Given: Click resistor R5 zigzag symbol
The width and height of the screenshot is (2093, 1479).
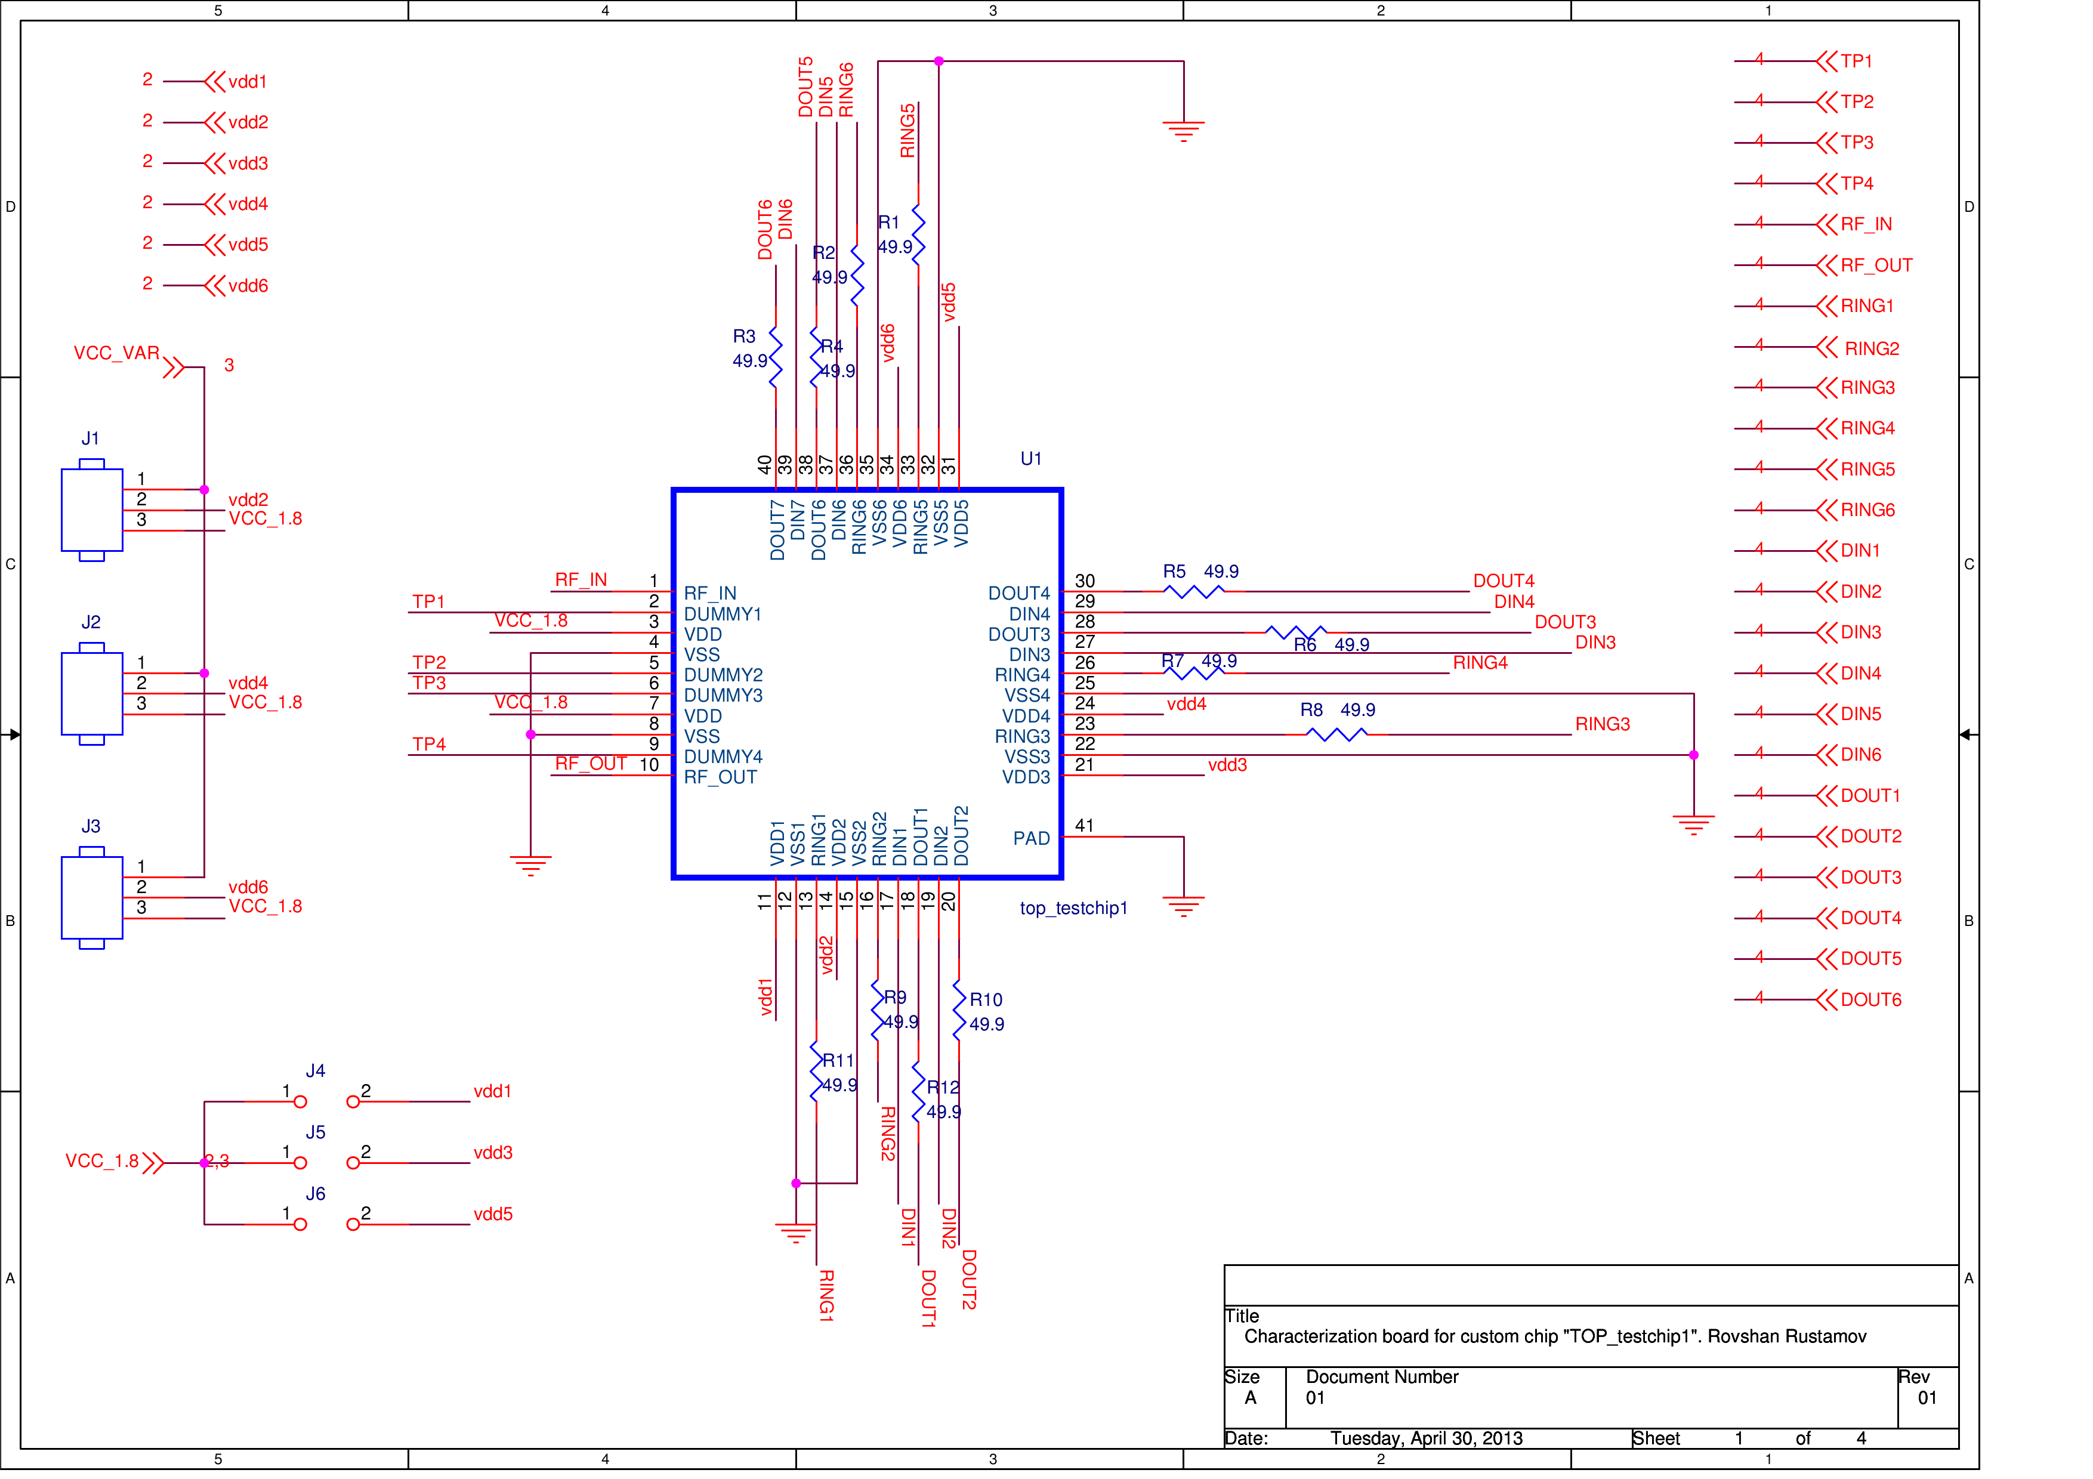Looking at the screenshot, I should [x=1193, y=591].
